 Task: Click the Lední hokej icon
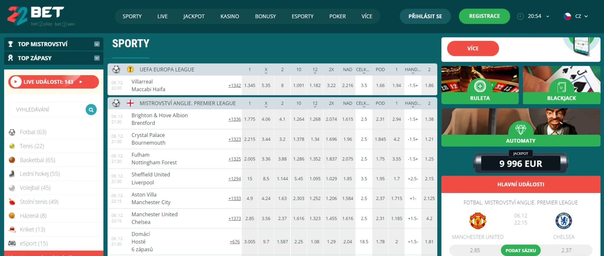12,174
